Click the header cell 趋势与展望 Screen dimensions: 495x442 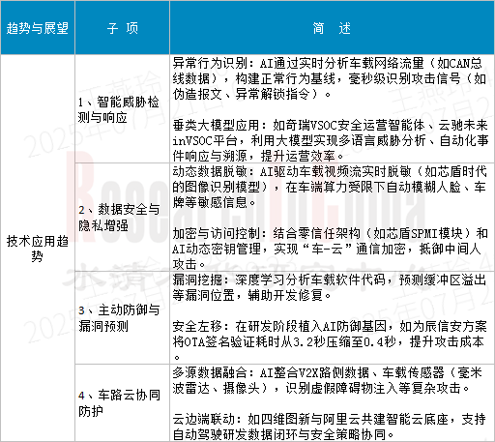point(38,27)
